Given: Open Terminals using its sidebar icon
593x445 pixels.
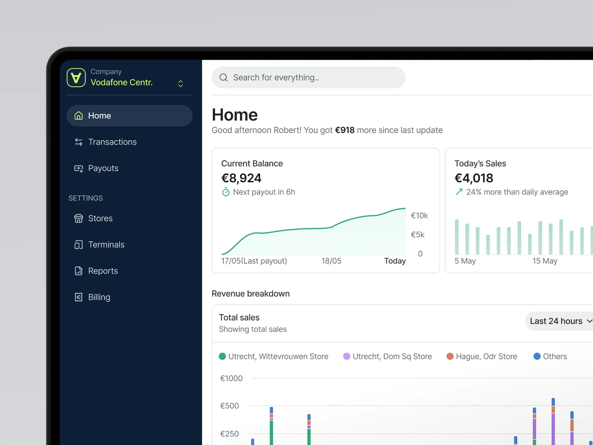Looking at the screenshot, I should [78, 245].
